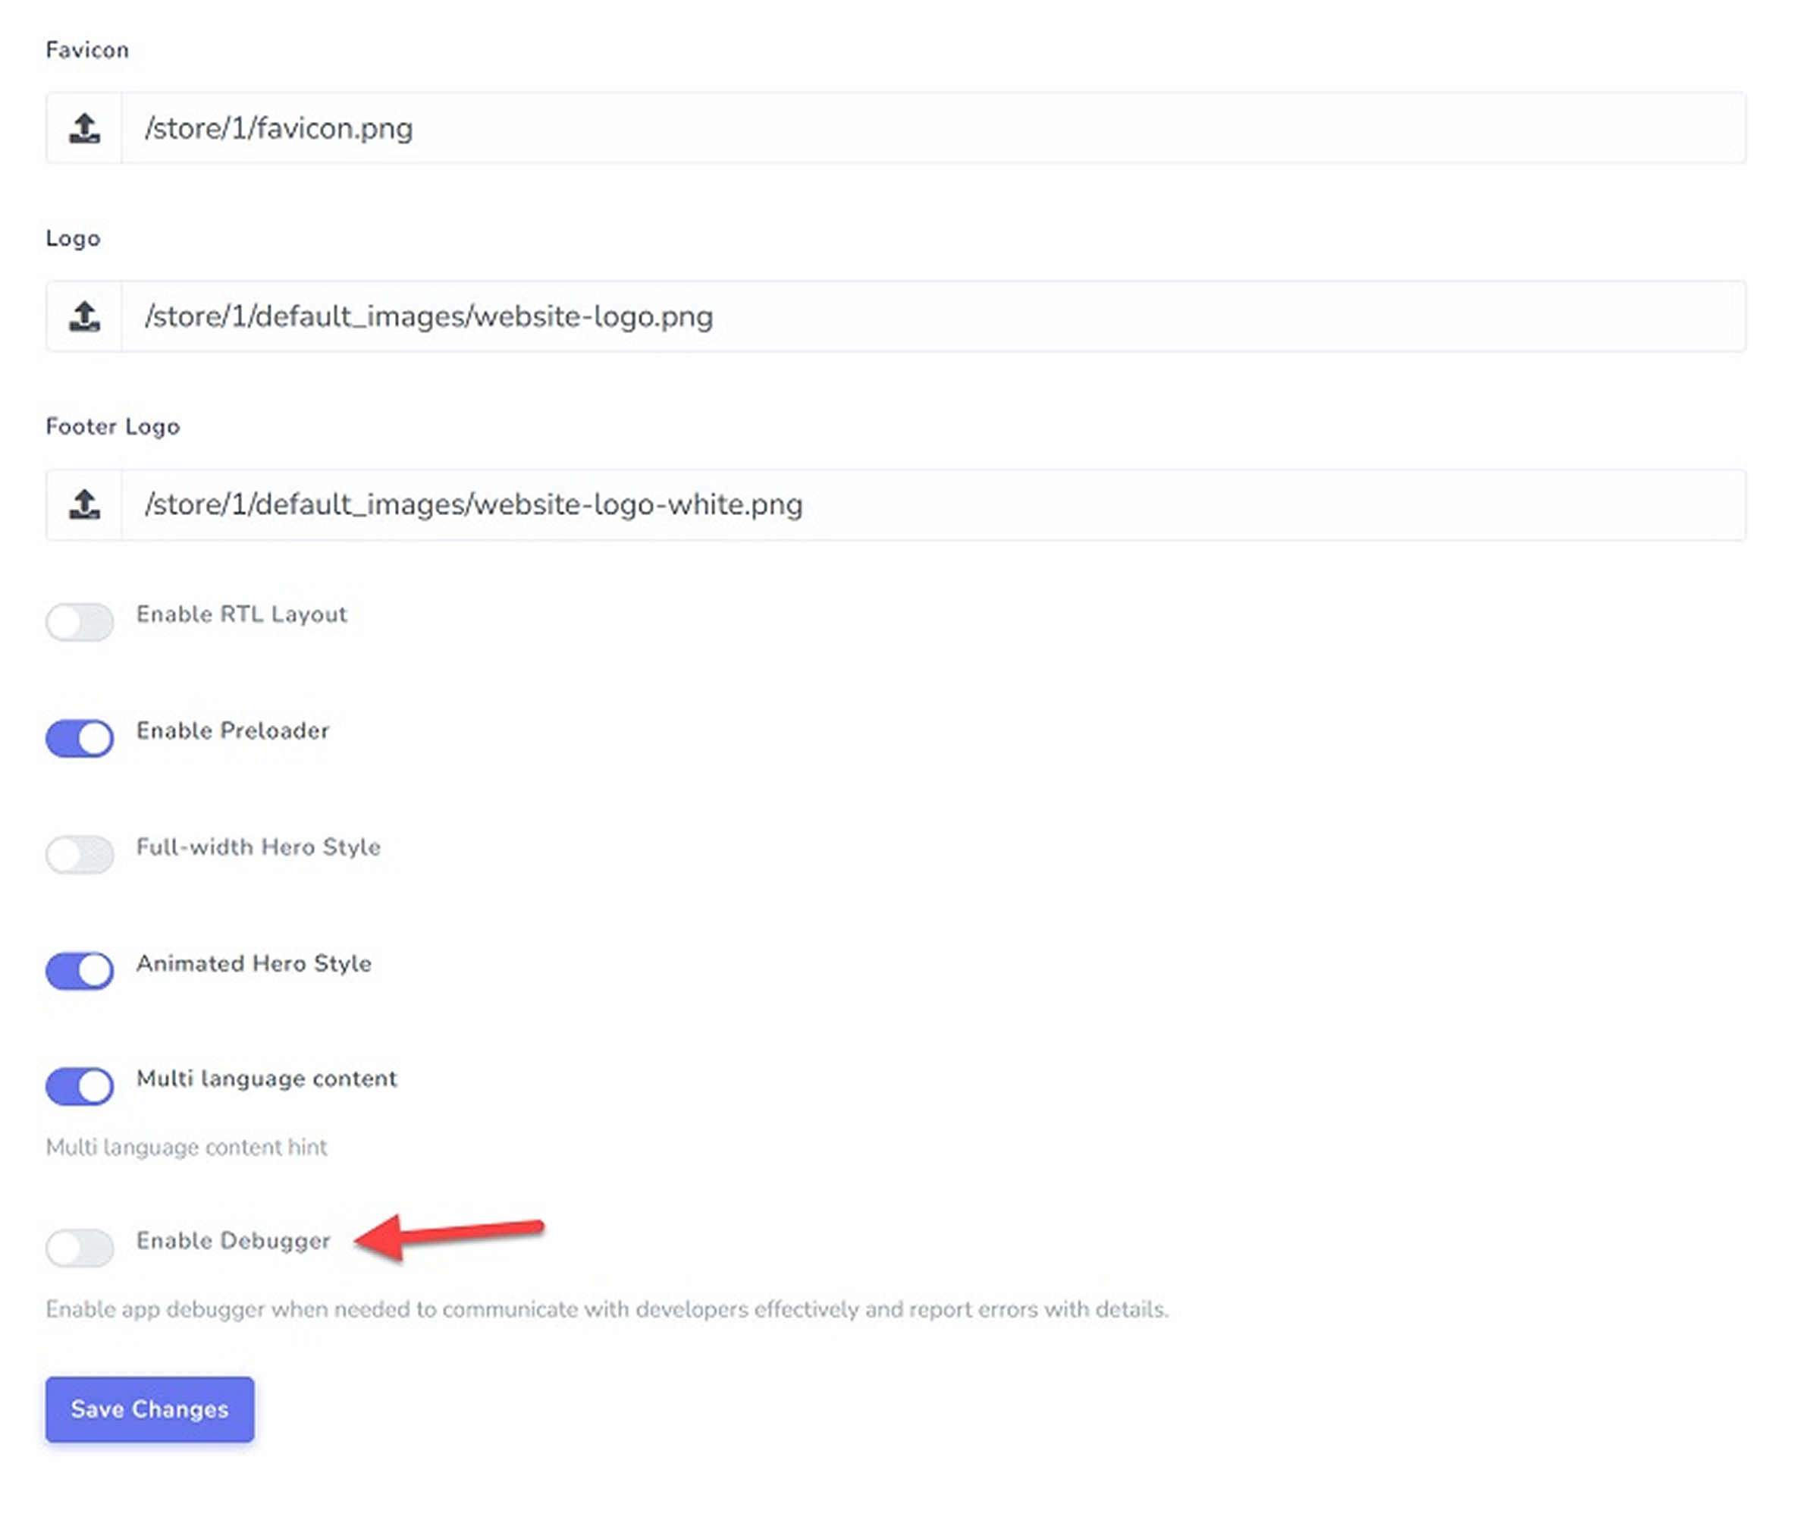Viewport: 1820px width, 1520px height.
Task: Click the Favicon upload icon
Action: click(84, 128)
